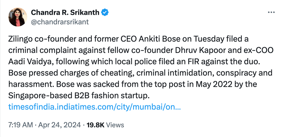Open the three-dot more options menu

point(271,12)
